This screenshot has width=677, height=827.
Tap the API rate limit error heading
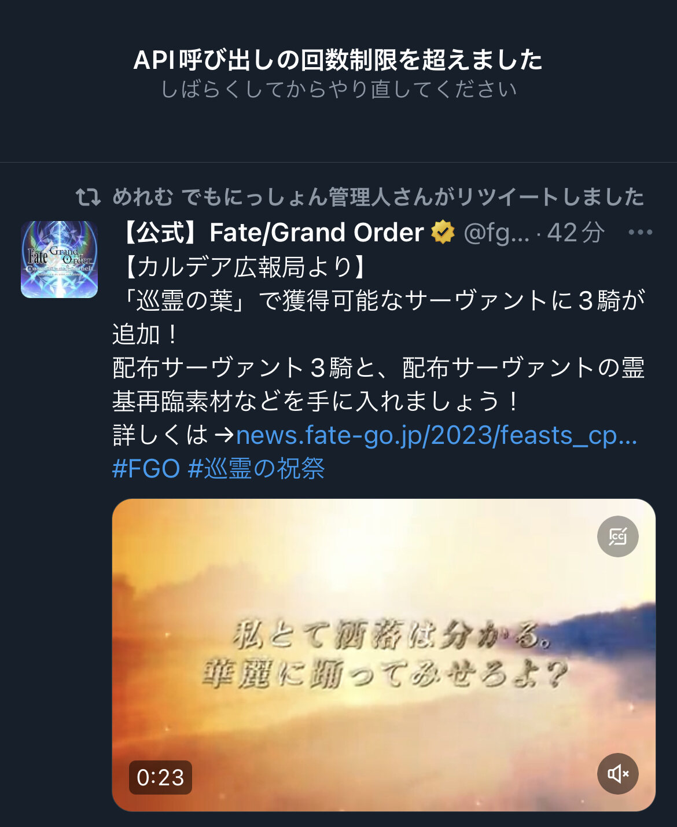[x=338, y=60]
